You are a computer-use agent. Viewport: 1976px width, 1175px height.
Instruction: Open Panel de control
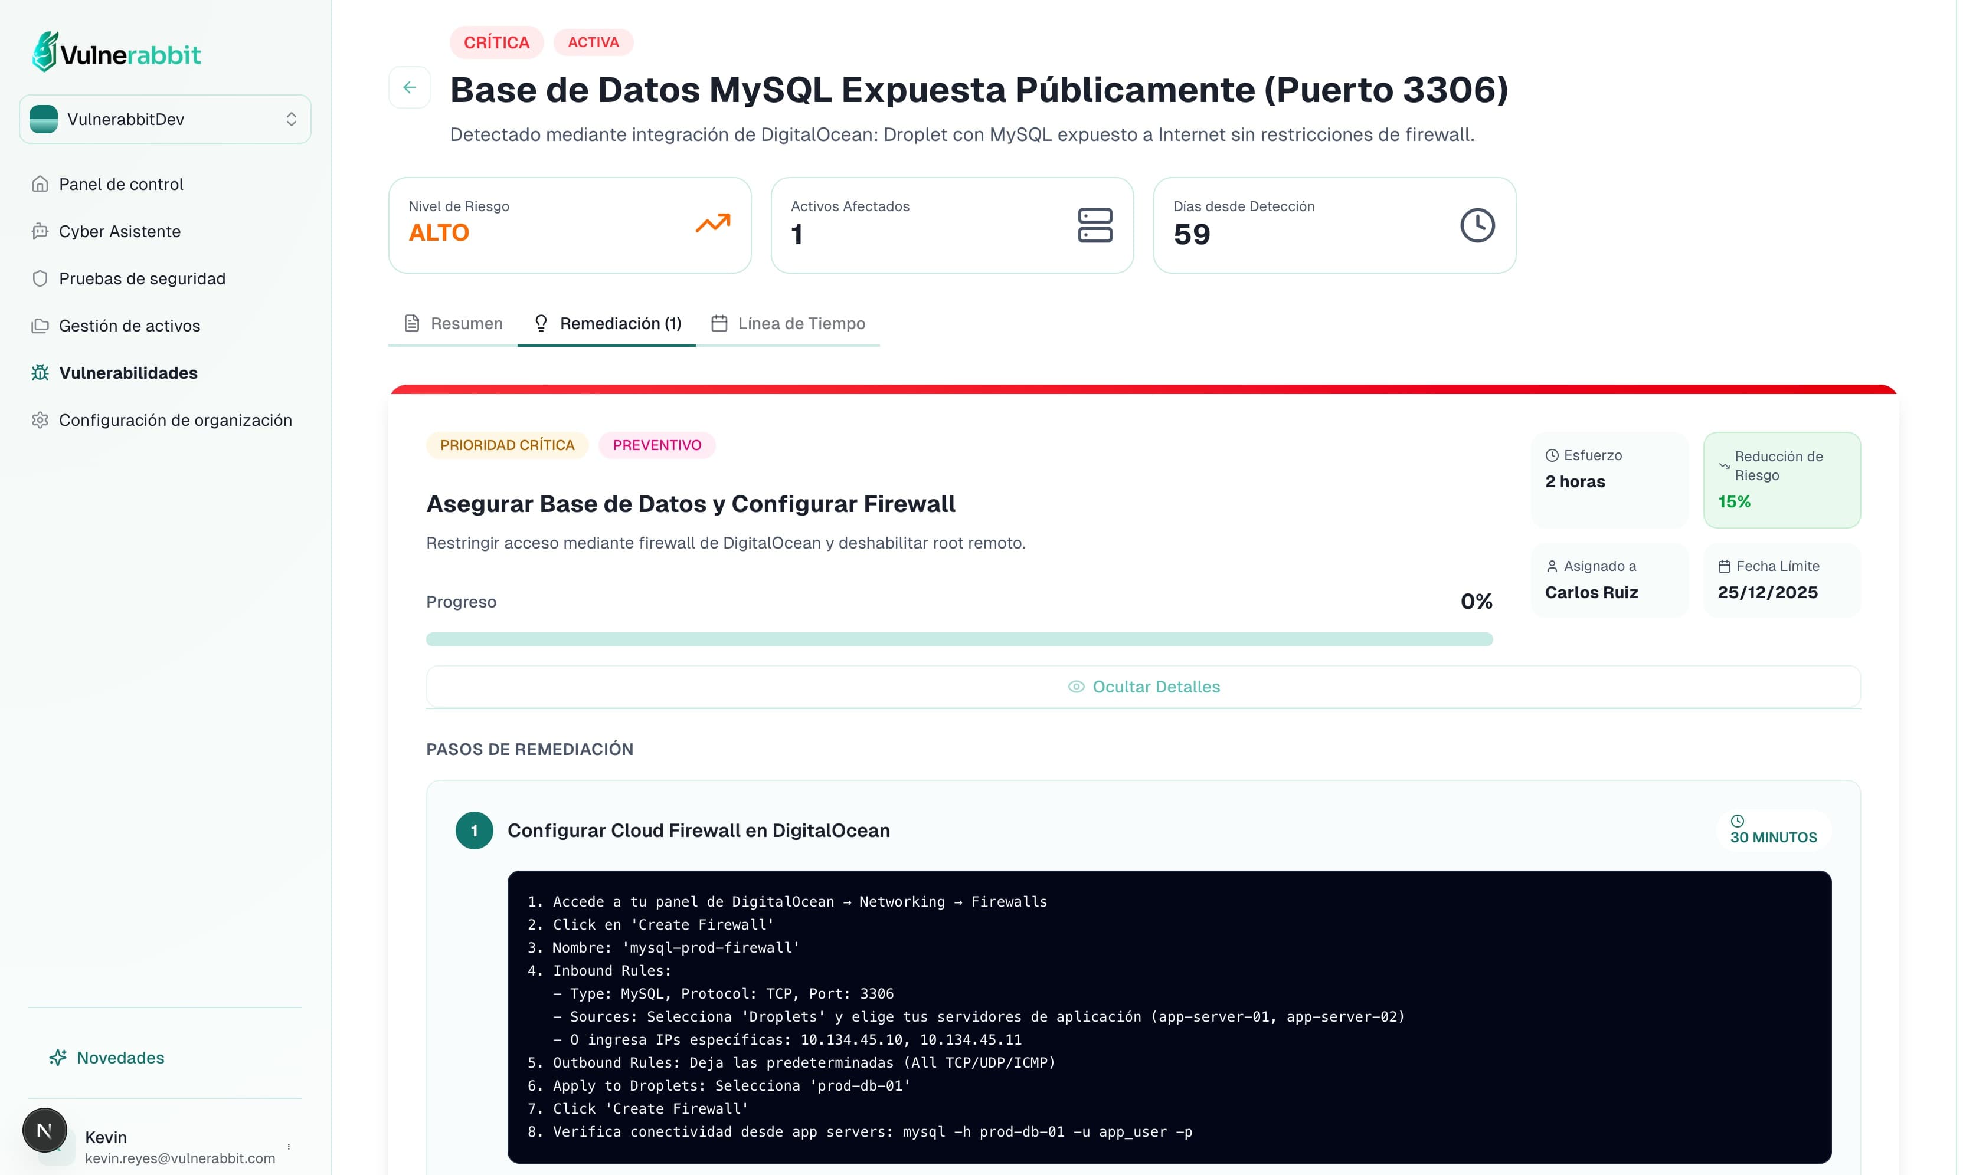click(x=121, y=183)
